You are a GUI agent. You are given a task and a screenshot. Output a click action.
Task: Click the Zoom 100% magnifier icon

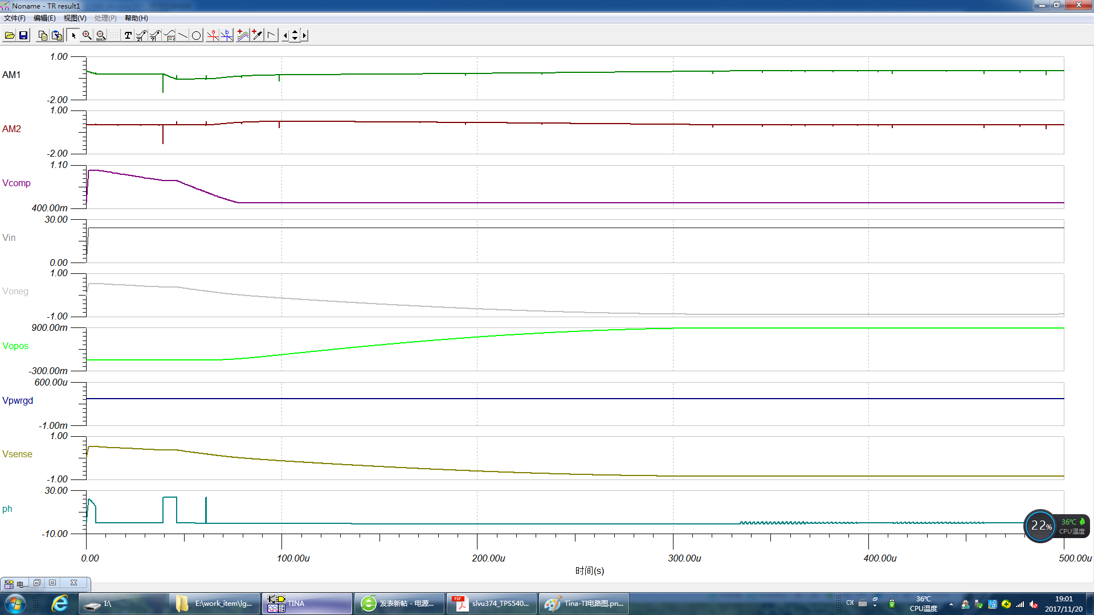click(101, 35)
